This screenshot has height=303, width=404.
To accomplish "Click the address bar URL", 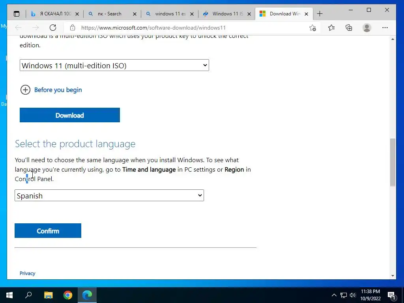I will [x=153, y=28].
